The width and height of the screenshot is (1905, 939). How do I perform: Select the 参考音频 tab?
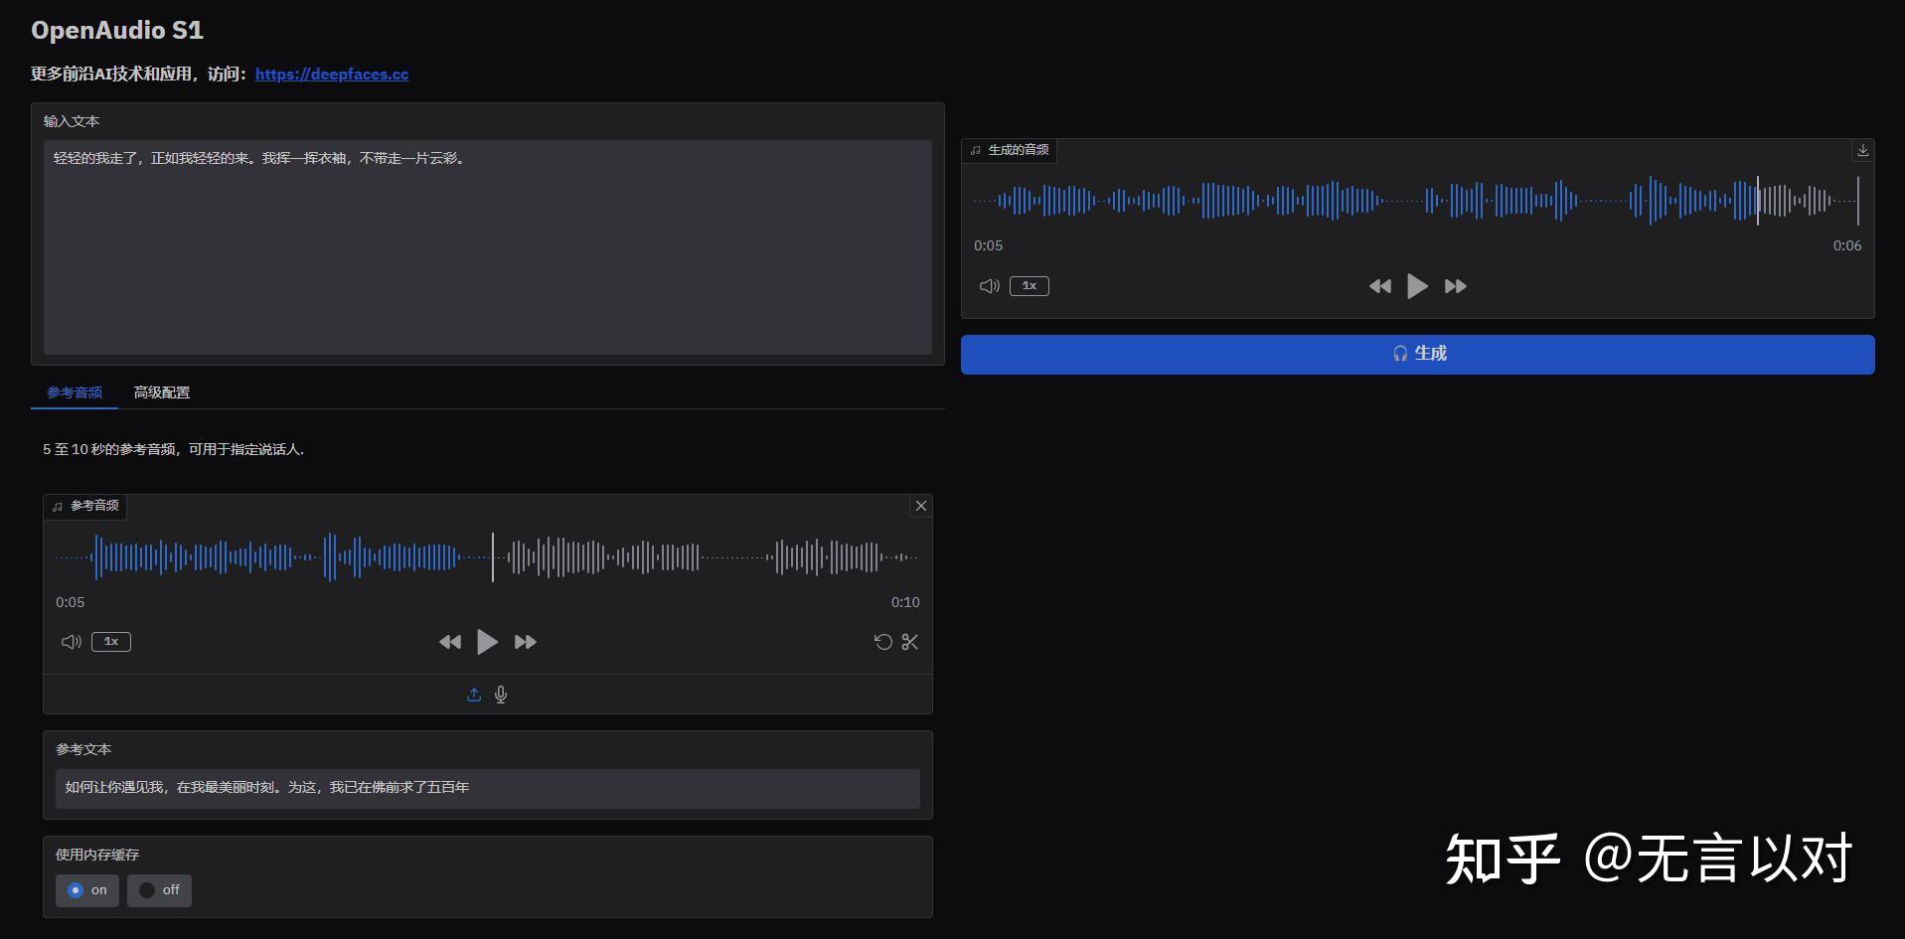click(x=74, y=391)
